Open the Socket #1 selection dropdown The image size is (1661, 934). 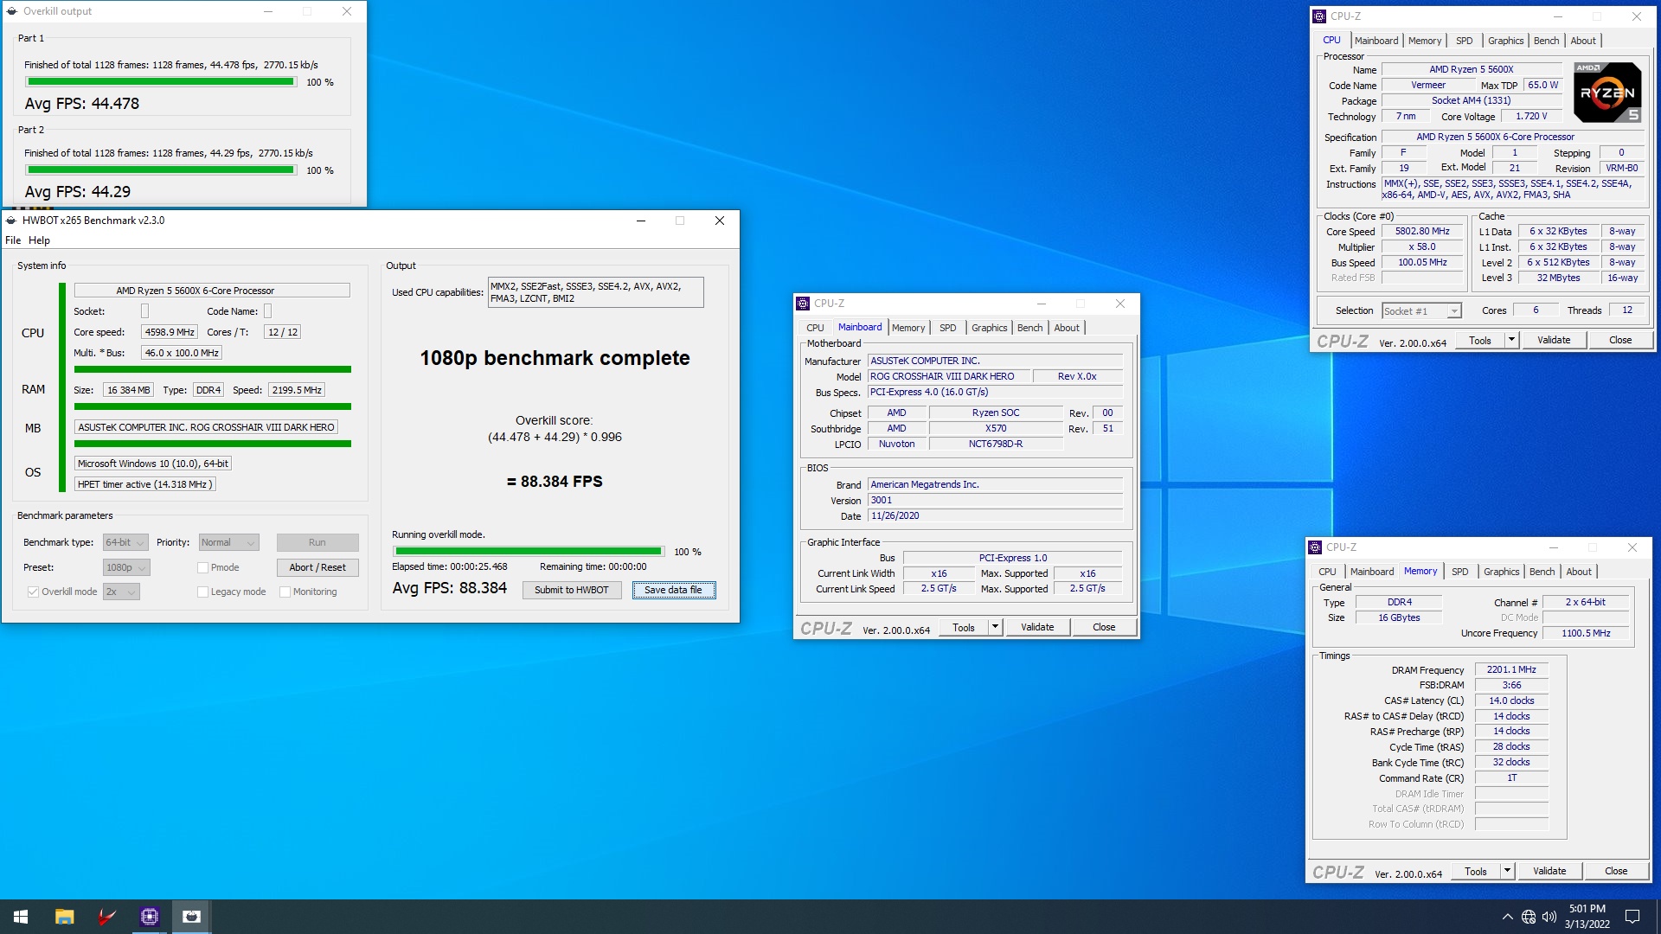coord(1421,311)
